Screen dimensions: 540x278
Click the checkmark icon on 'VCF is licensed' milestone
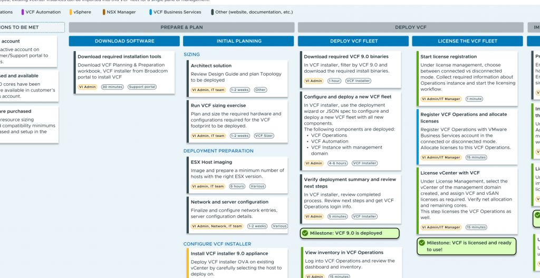(x=422, y=243)
